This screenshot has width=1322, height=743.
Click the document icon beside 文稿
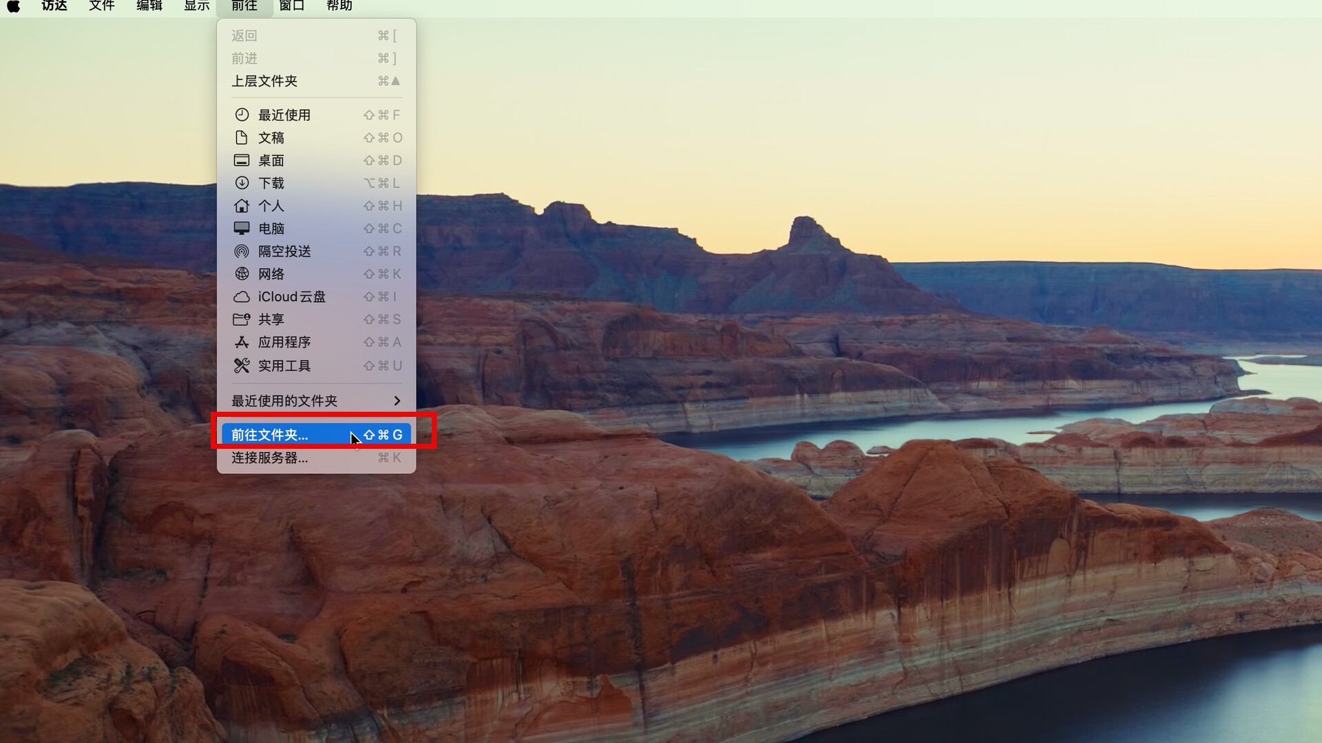pos(242,138)
